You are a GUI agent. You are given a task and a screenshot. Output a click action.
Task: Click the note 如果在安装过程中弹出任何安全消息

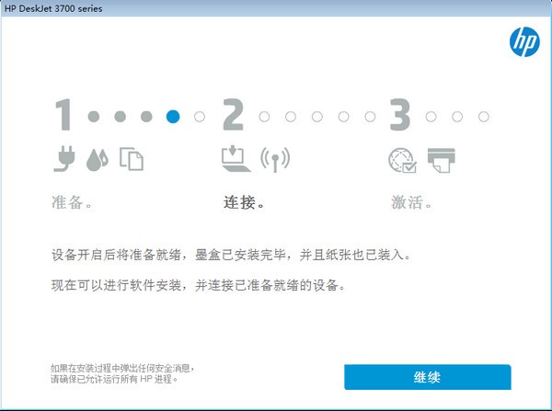(121, 369)
